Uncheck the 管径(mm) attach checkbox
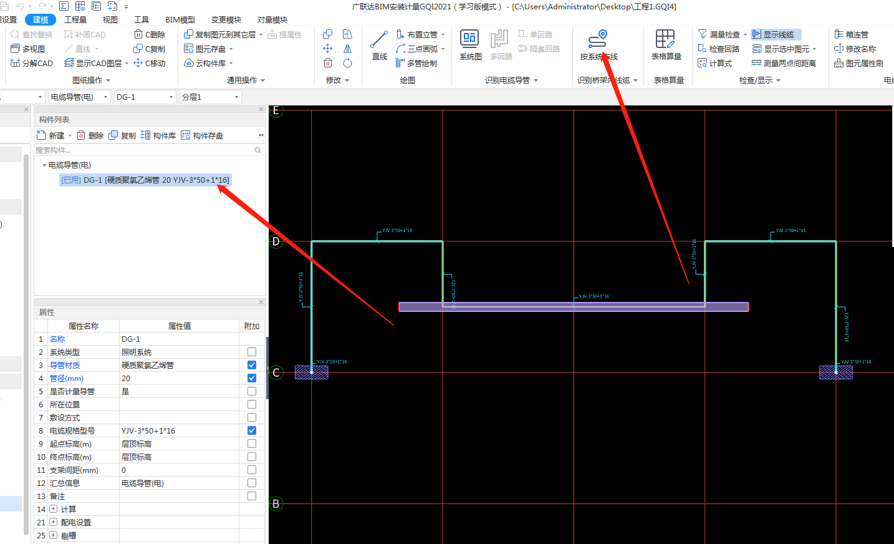The height and width of the screenshot is (544, 894). click(x=252, y=378)
